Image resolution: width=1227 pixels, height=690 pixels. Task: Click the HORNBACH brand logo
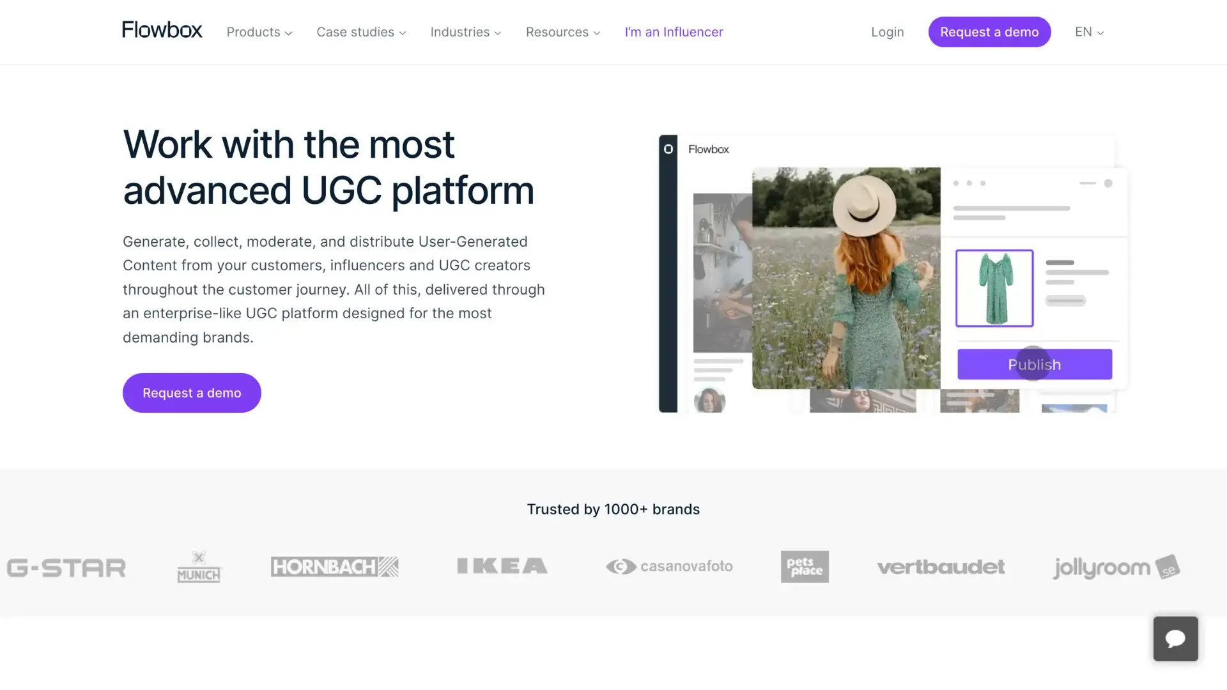[x=334, y=566]
